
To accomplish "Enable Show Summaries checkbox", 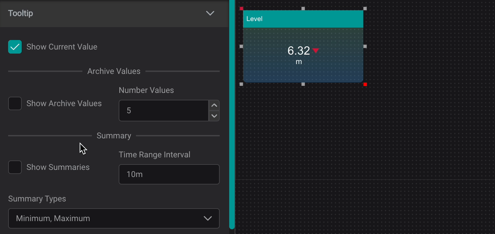I will [x=15, y=167].
